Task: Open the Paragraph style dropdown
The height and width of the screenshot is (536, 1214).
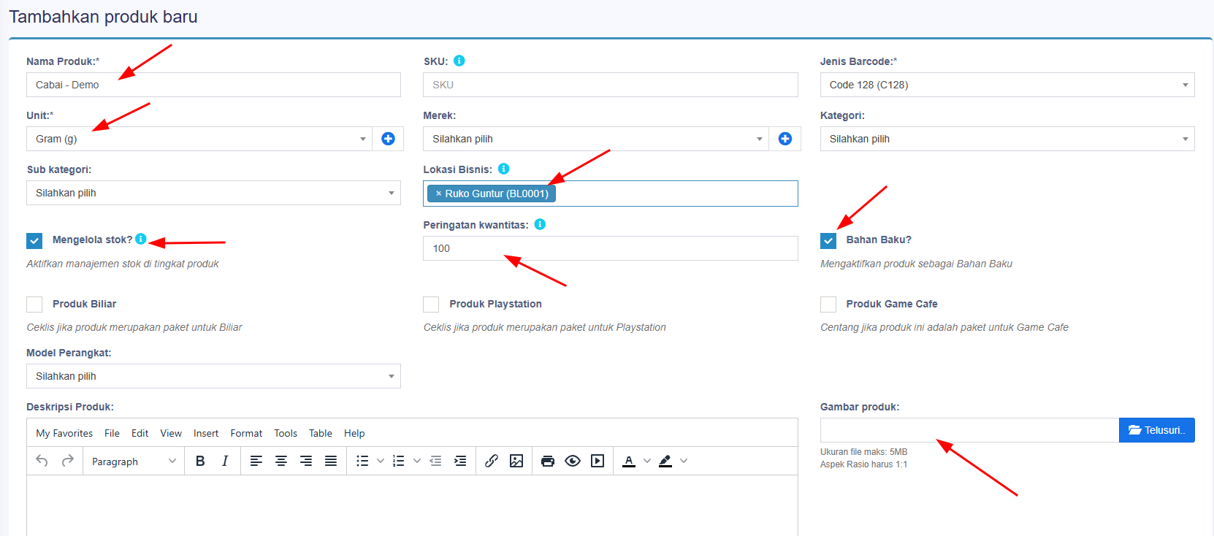Action: (134, 462)
